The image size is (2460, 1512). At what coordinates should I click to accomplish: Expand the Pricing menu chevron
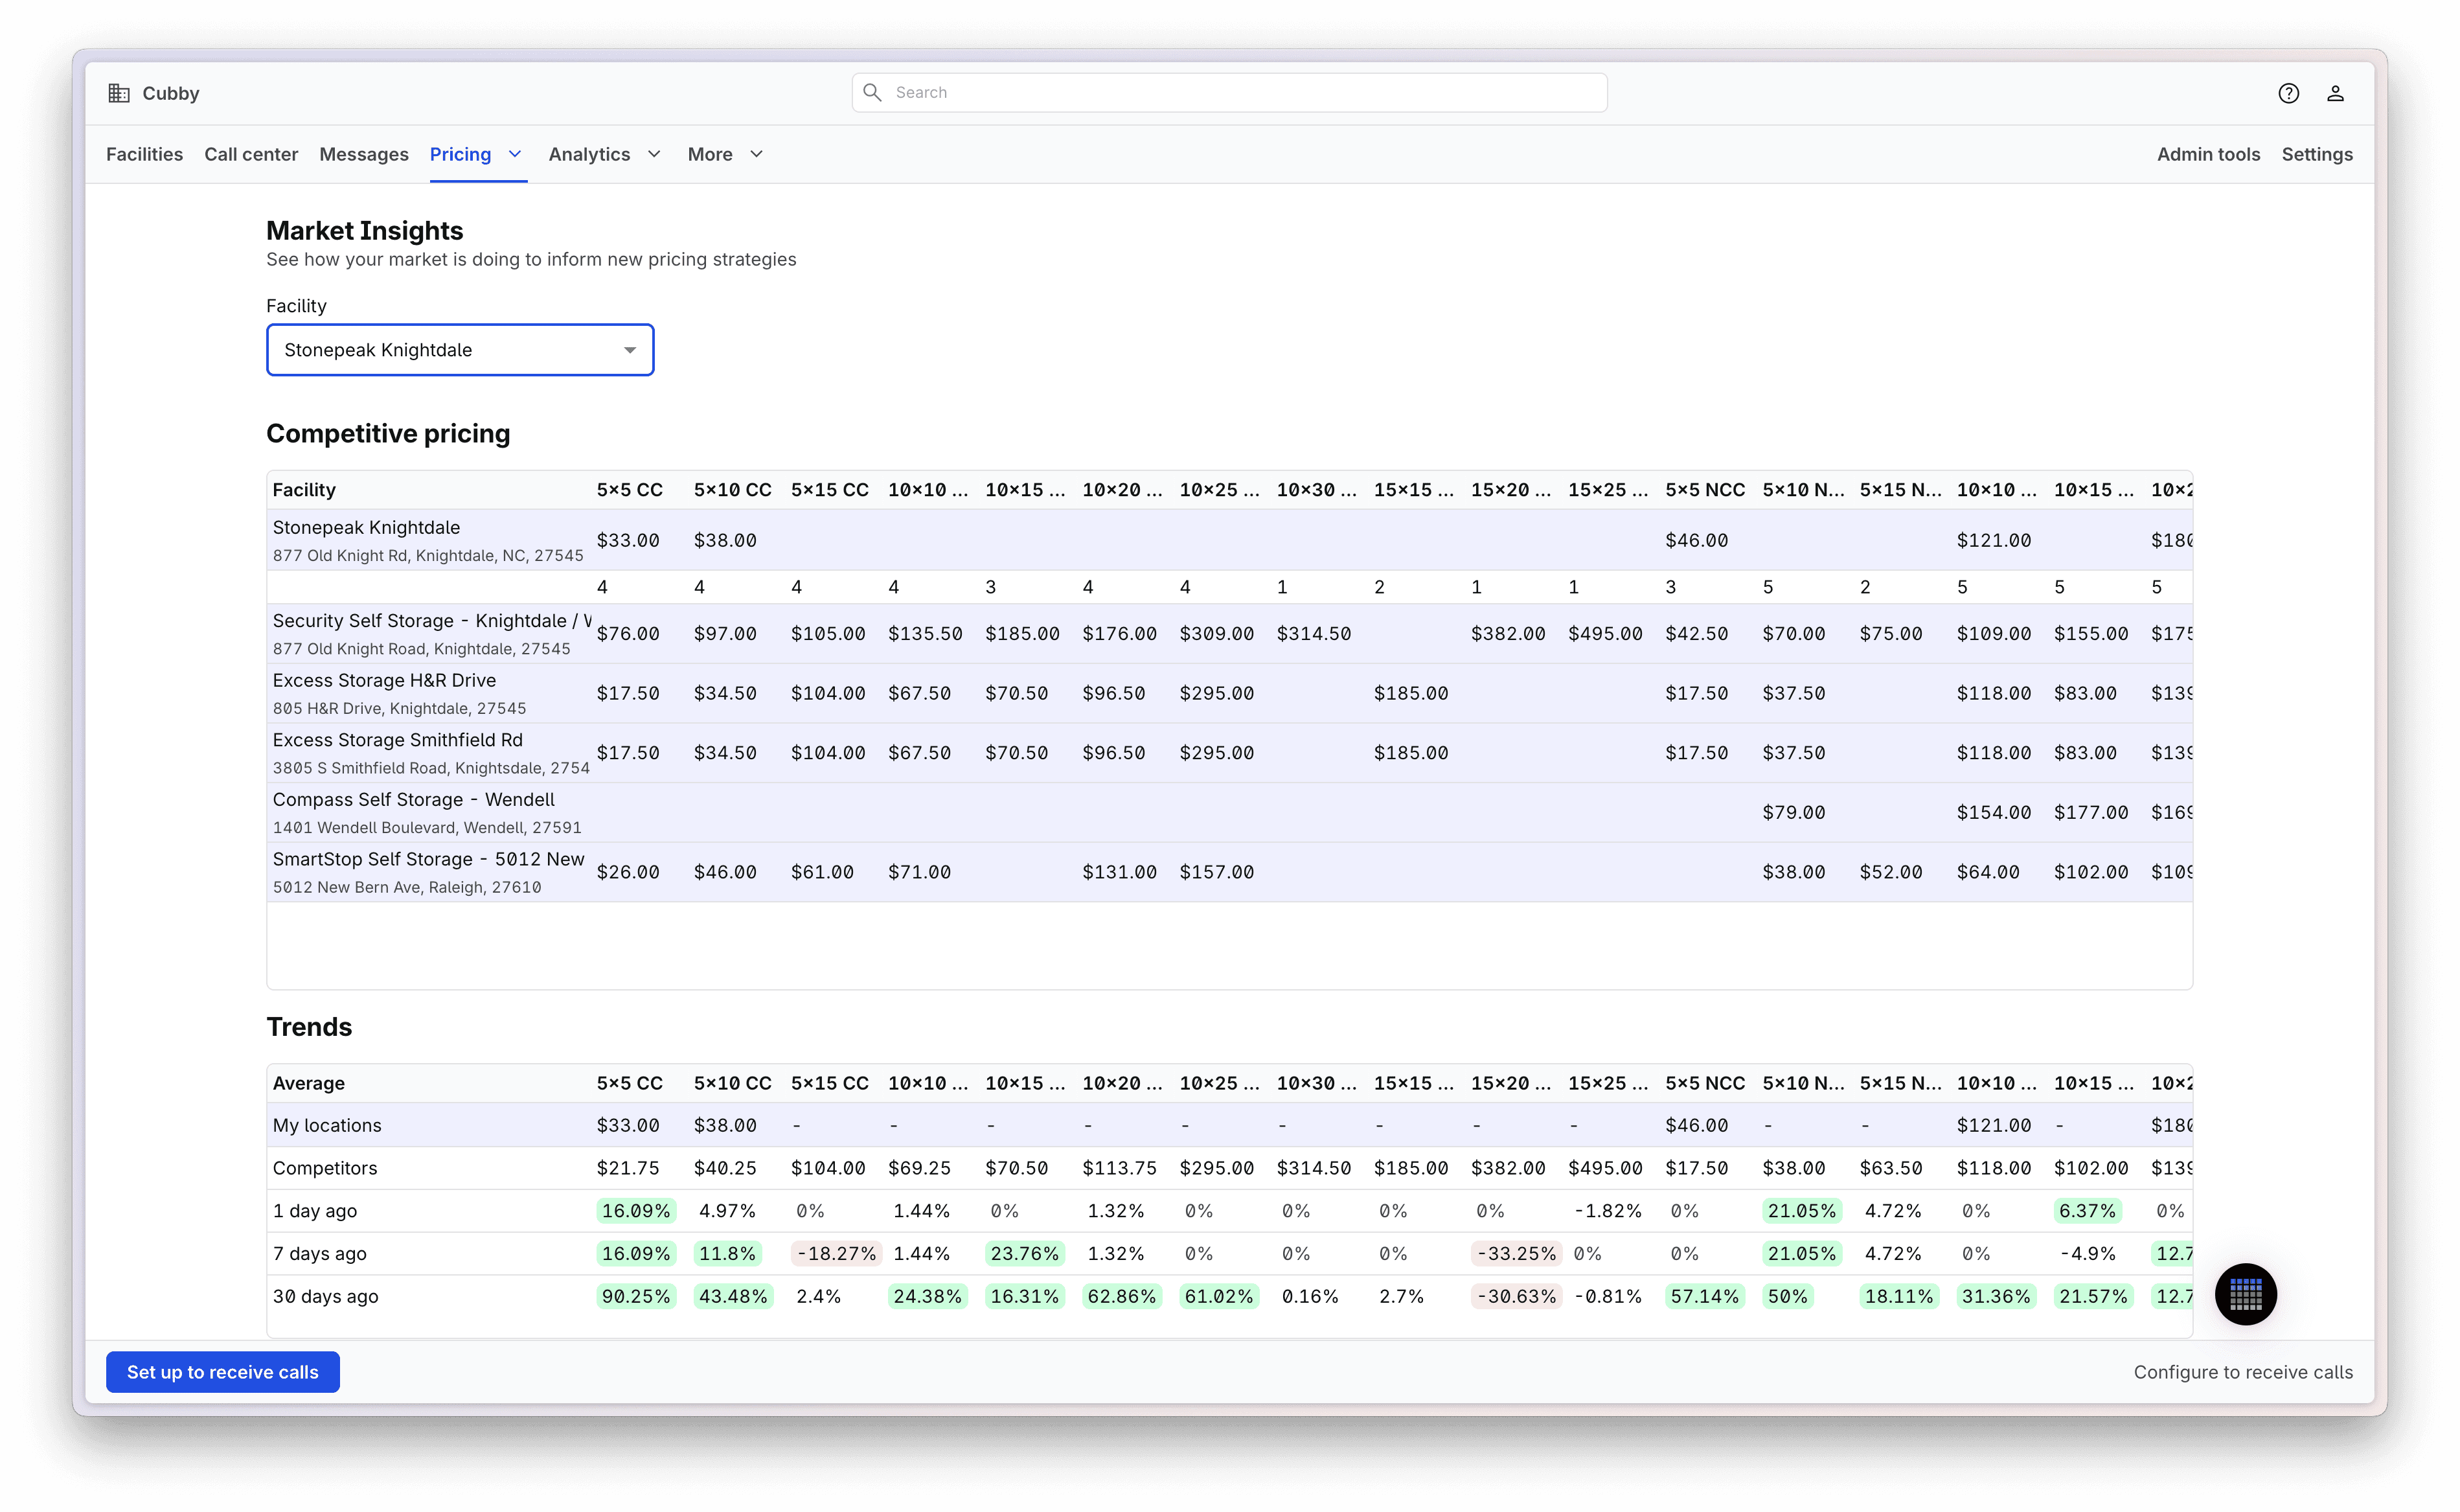(x=515, y=154)
